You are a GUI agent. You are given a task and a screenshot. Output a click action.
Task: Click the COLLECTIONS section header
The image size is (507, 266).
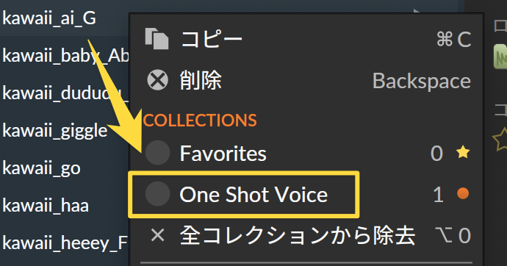click(200, 121)
